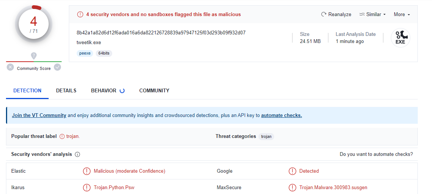Open the automate checks link
Image resolution: width=432 pixels, height=194 pixels.
pyautogui.click(x=281, y=116)
